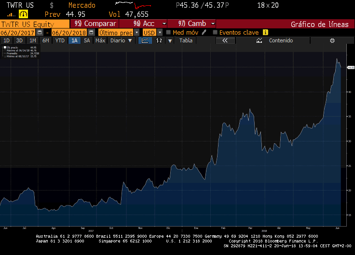Click the Contenido chart icon
Viewport: 355px width, 255px height.
[259, 40]
